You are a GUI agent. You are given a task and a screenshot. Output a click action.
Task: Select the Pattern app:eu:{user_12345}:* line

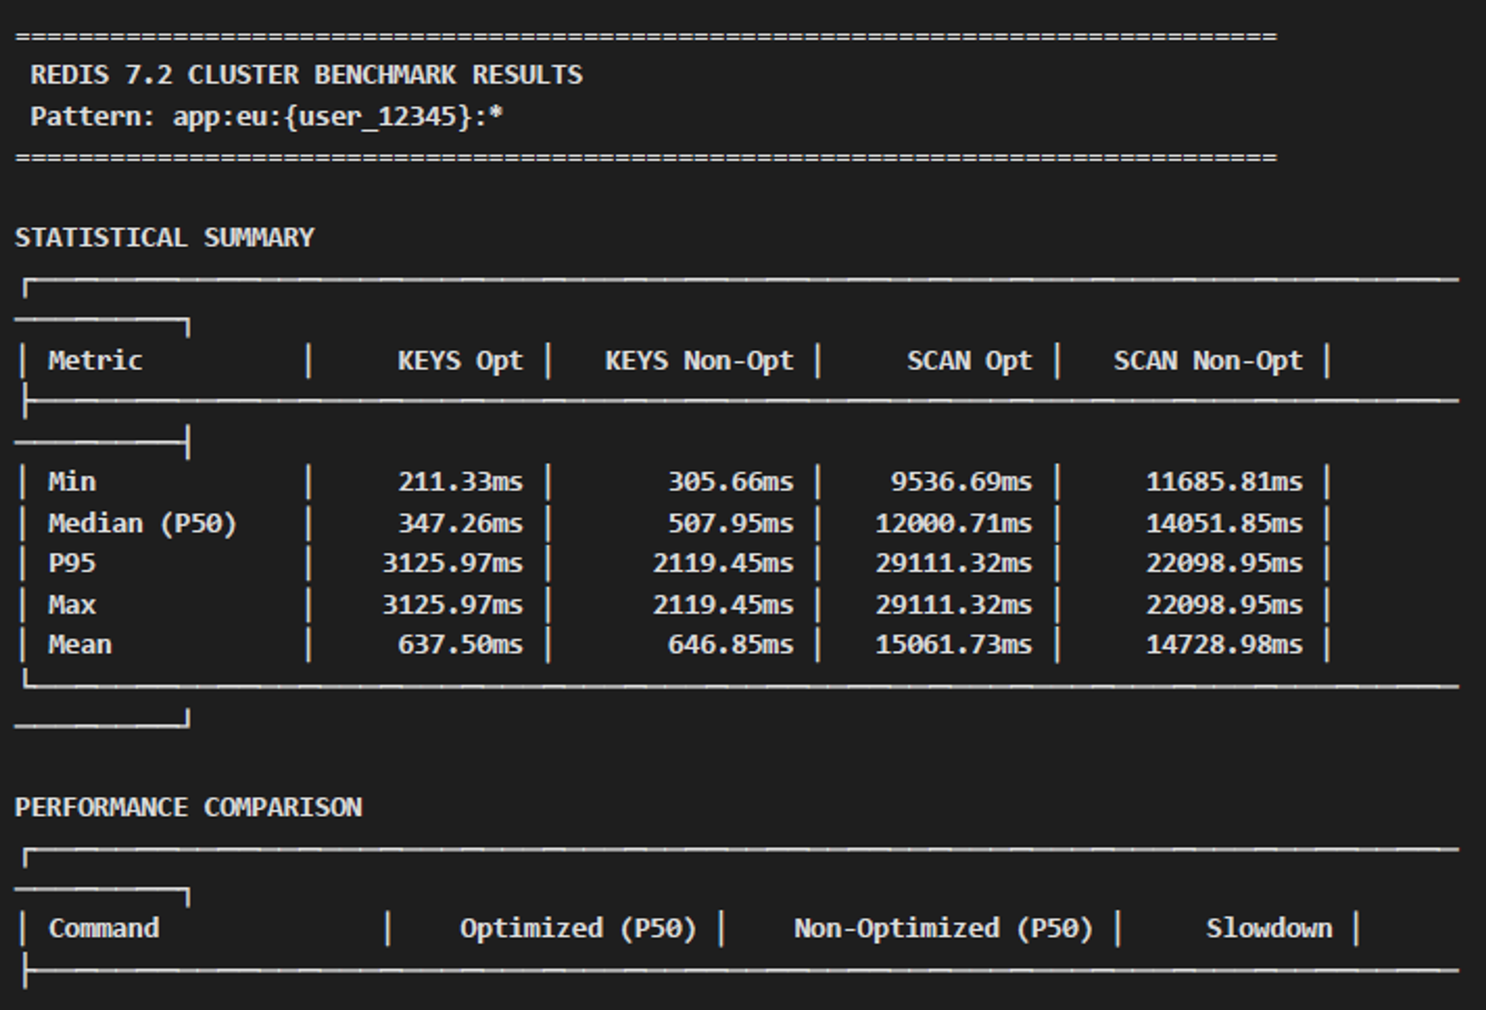coord(267,117)
